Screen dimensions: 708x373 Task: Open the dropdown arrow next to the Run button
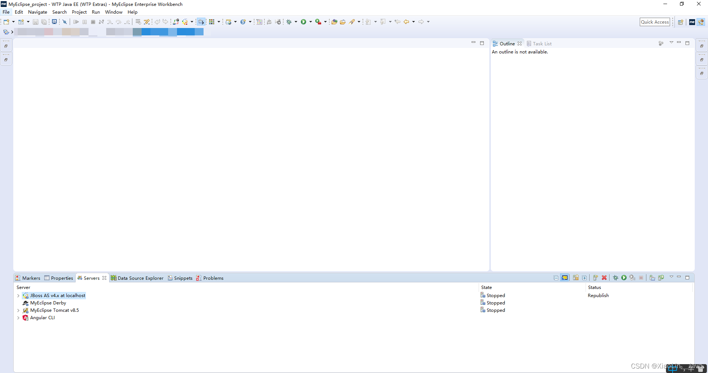(310, 22)
